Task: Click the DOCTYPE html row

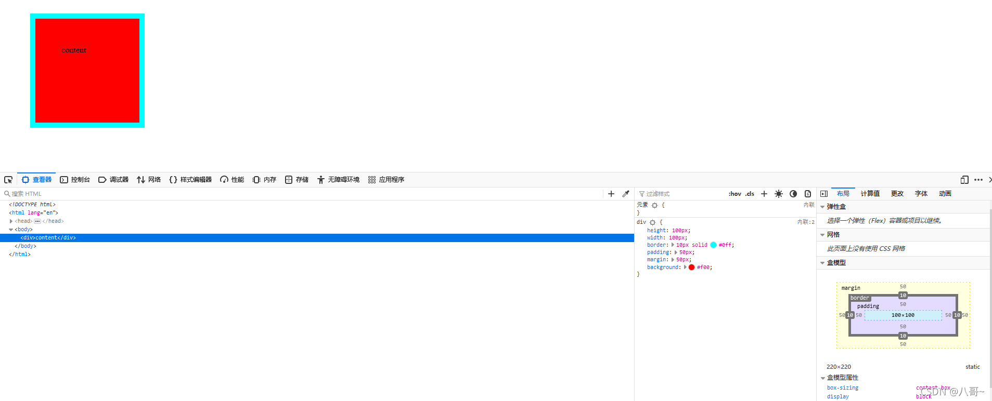Action: [32, 205]
